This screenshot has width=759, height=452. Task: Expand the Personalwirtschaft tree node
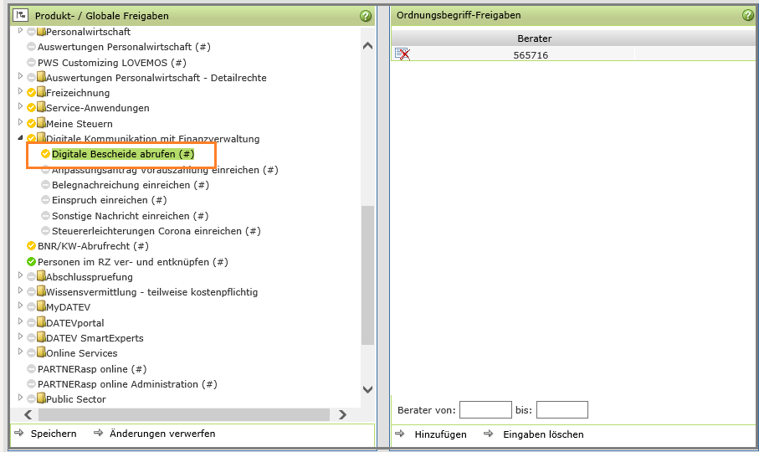(x=20, y=30)
